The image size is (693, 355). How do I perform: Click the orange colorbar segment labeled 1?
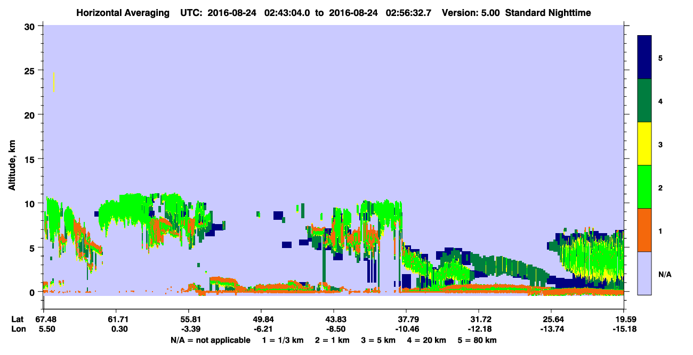coord(644,230)
